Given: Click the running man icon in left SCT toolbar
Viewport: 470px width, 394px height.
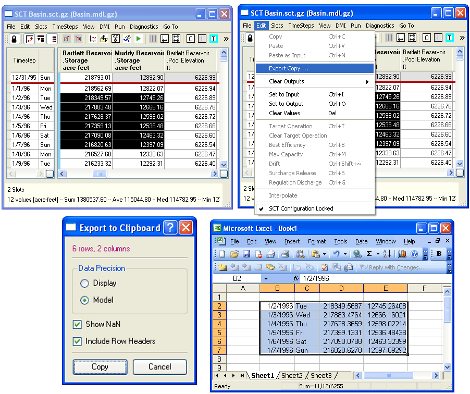Looking at the screenshot, I should 127,39.
